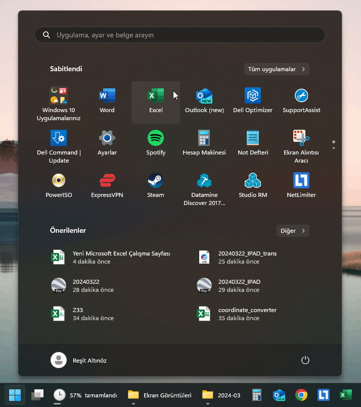
Task: Switch to the 2024-03 folder window
Action: point(221,395)
